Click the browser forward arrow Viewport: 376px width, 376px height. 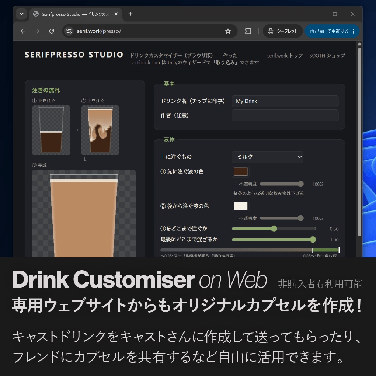[x=37, y=31]
